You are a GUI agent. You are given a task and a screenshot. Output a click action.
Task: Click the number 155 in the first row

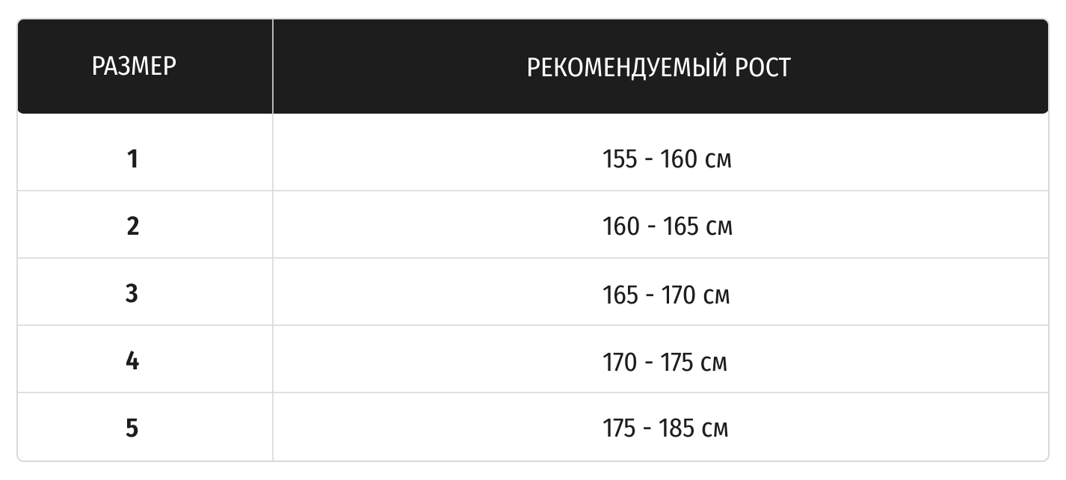pyautogui.click(x=621, y=159)
